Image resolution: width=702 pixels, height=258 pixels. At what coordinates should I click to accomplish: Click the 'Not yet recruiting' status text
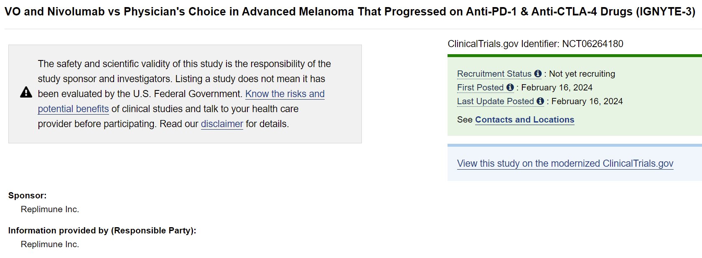(x=582, y=74)
